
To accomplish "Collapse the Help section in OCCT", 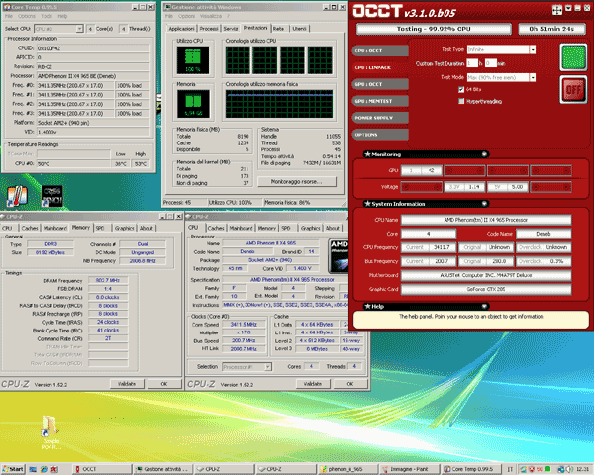I will tap(484, 306).
